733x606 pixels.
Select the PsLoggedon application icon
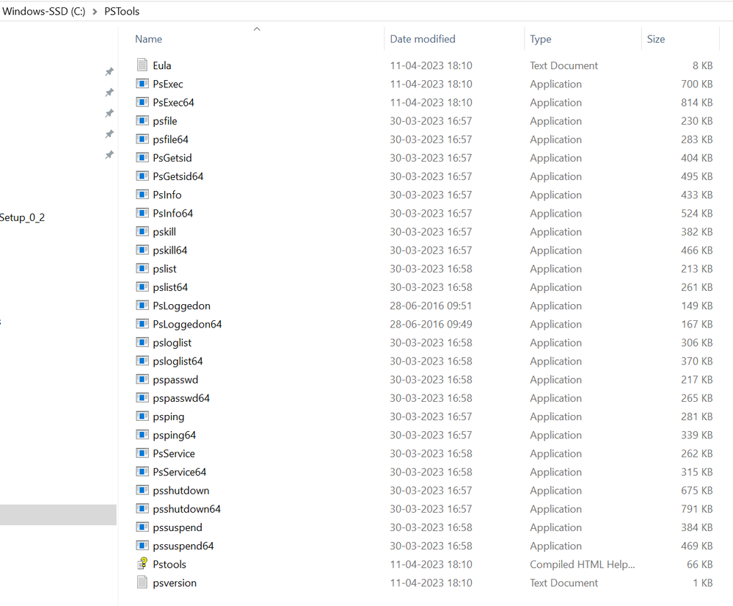[142, 306]
